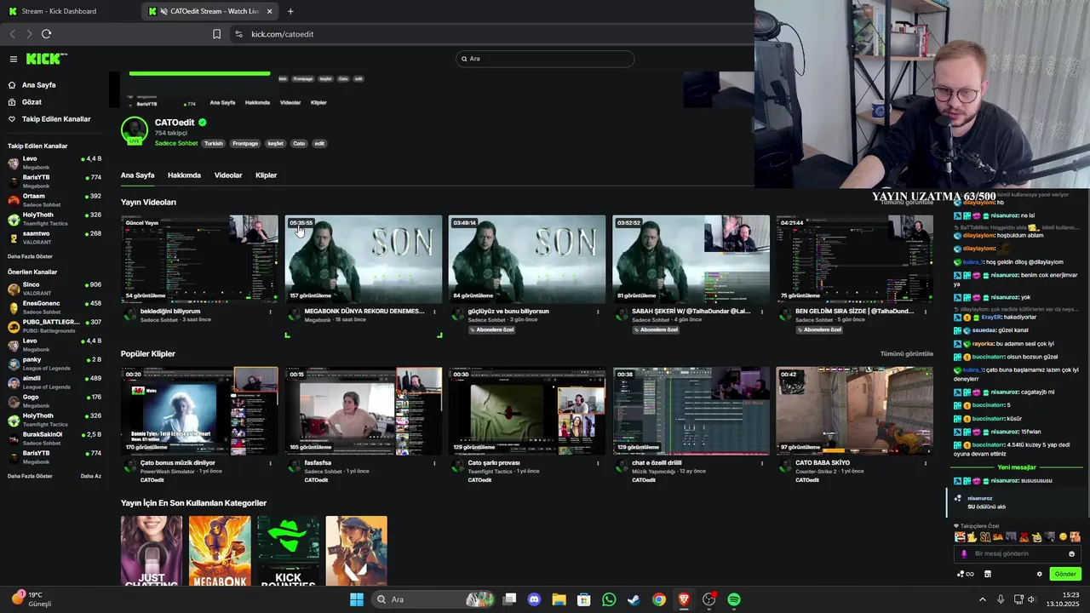The width and height of the screenshot is (1090, 613).
Task: Open options menu for SABAH ŞEKERİ video
Action: coord(762,312)
